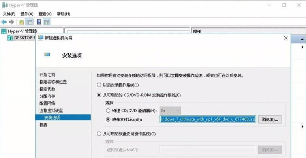Open the 文件(F) menu
306x158 pixels.
[9, 14]
